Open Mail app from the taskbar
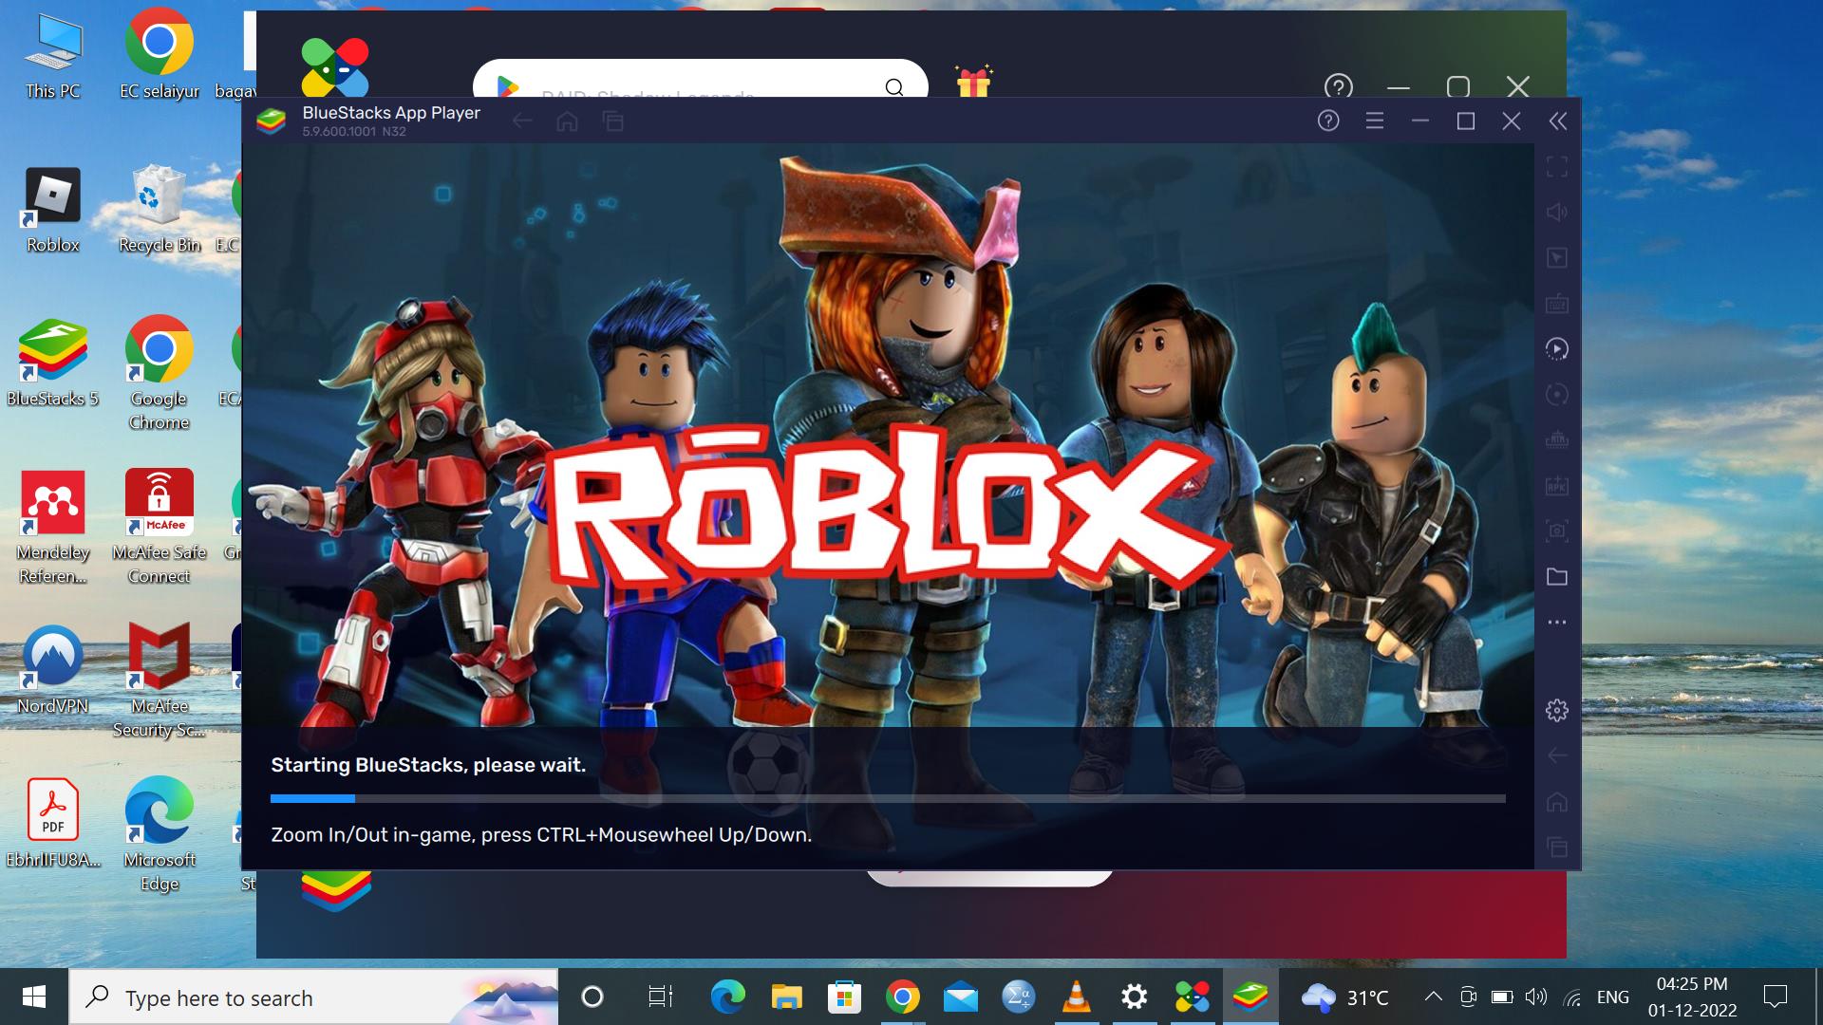This screenshot has height=1025, width=1823. point(961,997)
